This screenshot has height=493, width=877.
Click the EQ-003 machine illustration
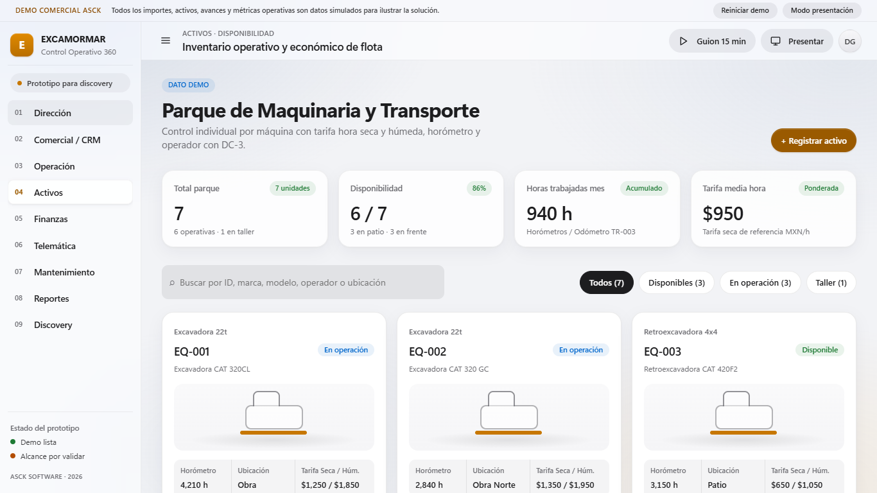tap(744, 417)
